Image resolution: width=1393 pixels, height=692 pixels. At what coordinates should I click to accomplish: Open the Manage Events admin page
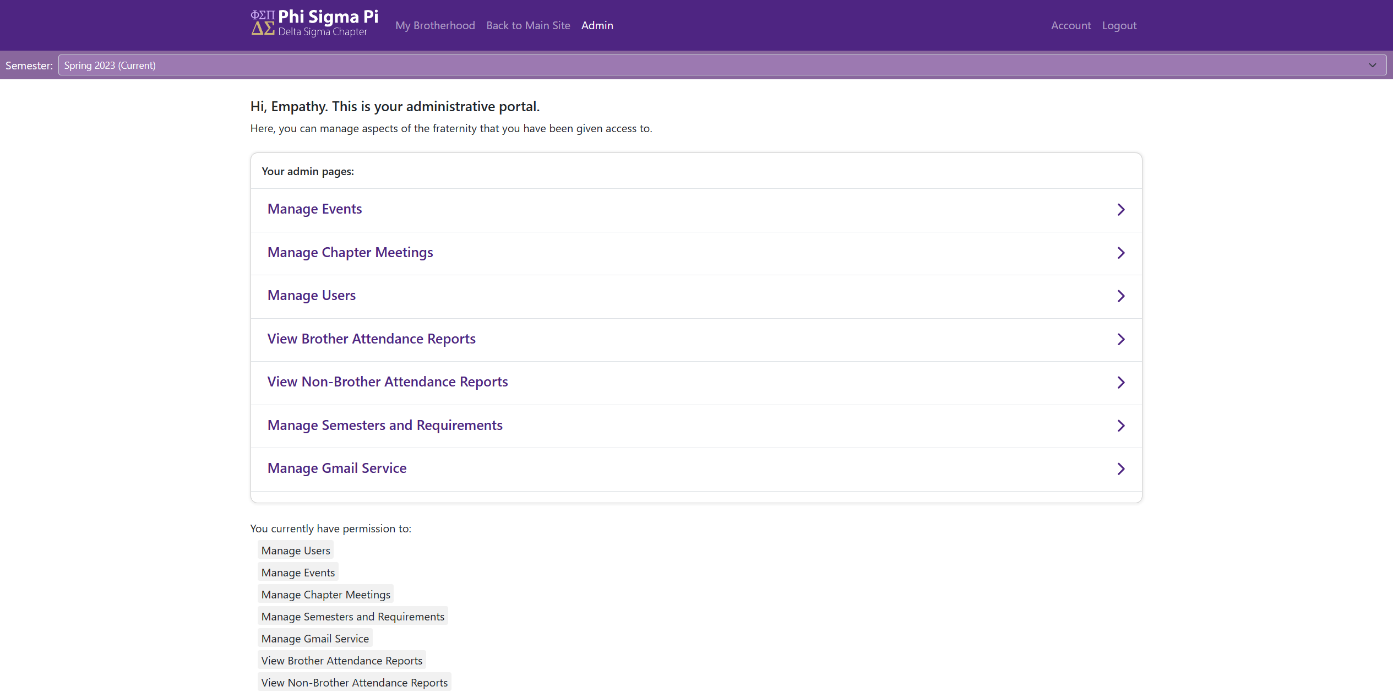(314, 209)
